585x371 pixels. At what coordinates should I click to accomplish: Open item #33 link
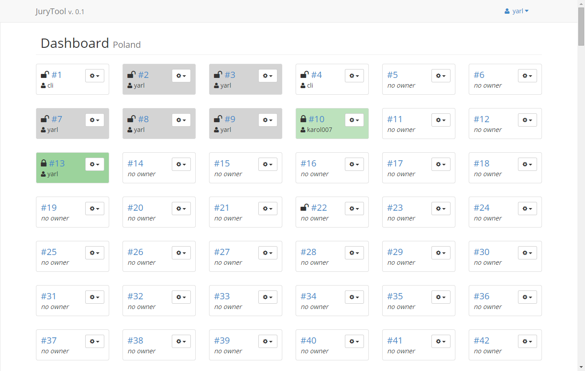coord(222,296)
